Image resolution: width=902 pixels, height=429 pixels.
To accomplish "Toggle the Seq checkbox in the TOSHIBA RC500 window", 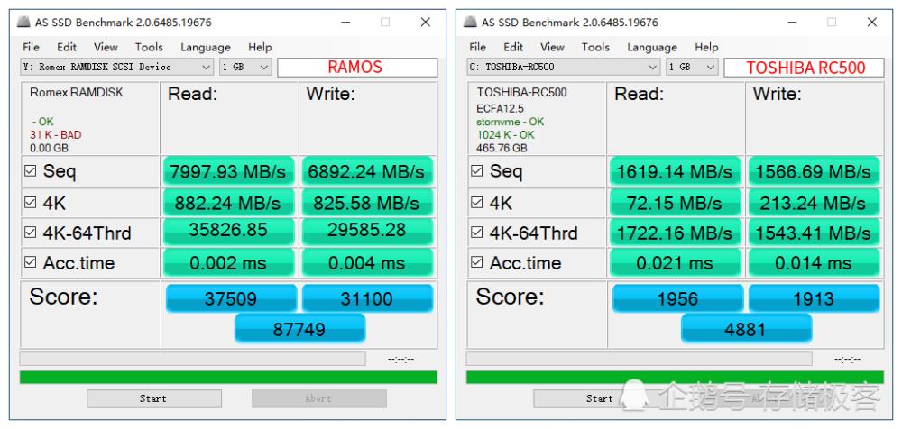I will tap(477, 171).
